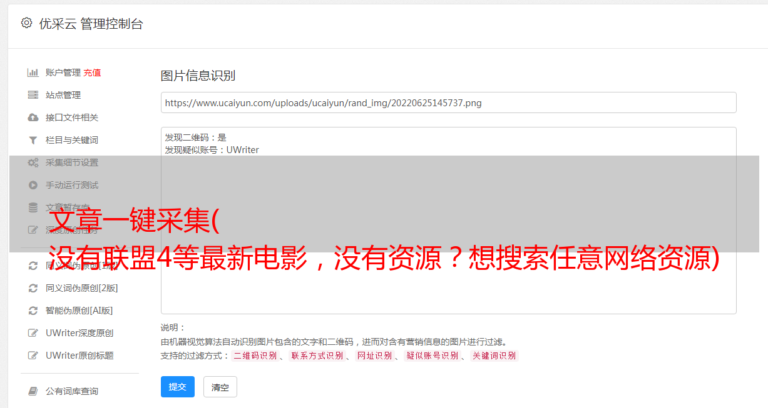The width and height of the screenshot is (768, 408).
Task: Go to 栏目与关键词 section
Action: click(x=72, y=140)
